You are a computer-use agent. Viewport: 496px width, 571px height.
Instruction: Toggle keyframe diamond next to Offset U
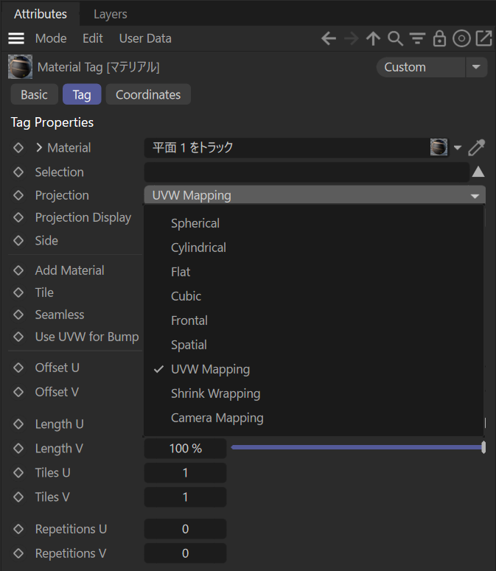pos(18,368)
